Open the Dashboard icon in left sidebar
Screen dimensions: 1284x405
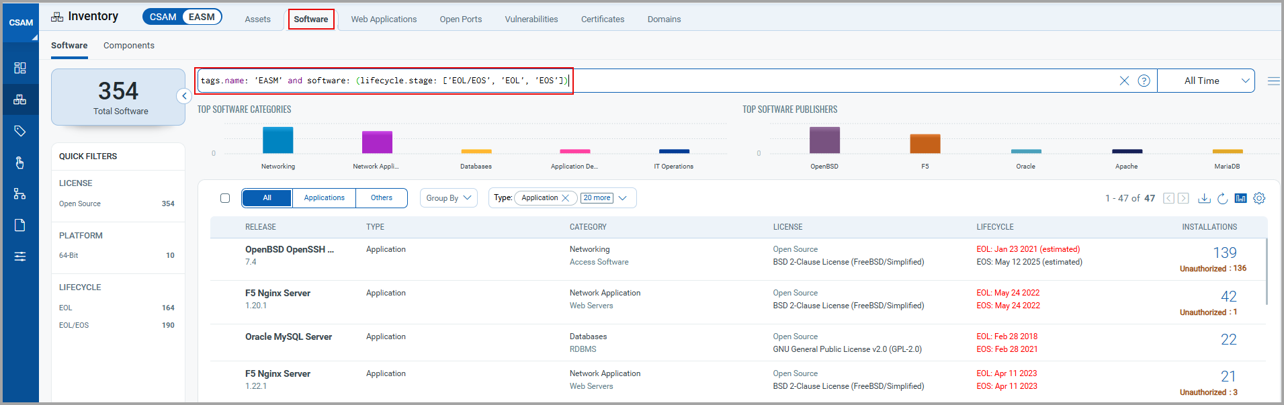click(20, 68)
